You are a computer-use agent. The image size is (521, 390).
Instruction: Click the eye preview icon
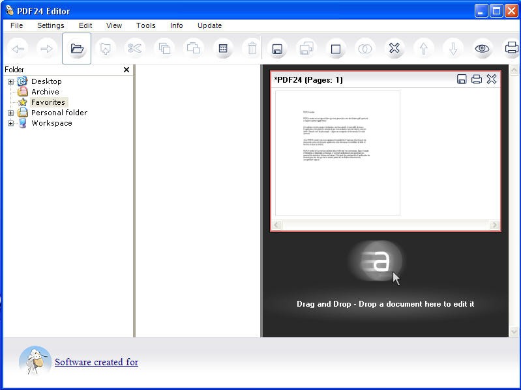(x=482, y=49)
